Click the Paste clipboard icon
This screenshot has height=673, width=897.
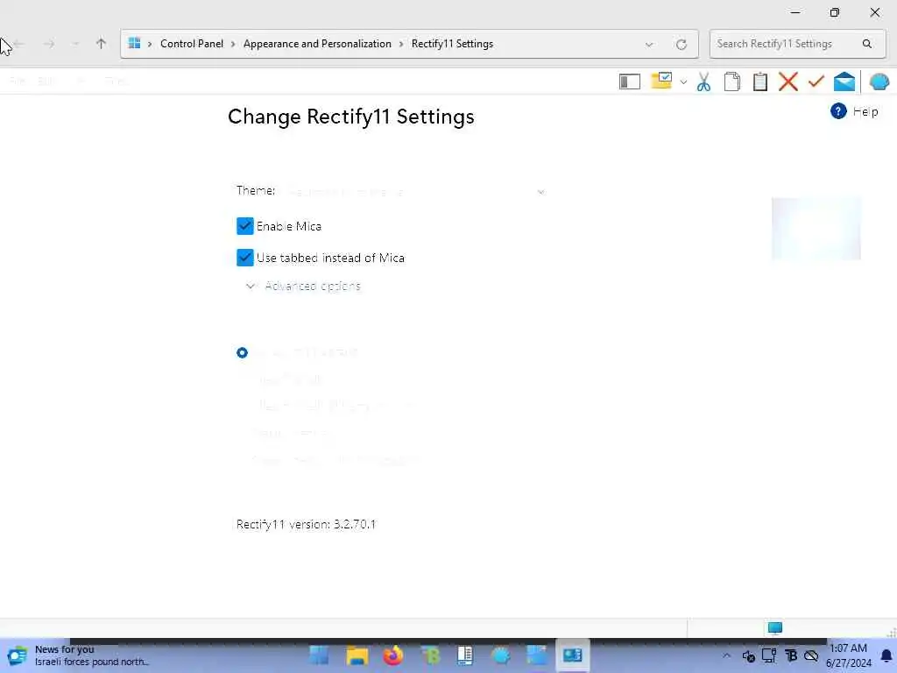[x=759, y=81]
